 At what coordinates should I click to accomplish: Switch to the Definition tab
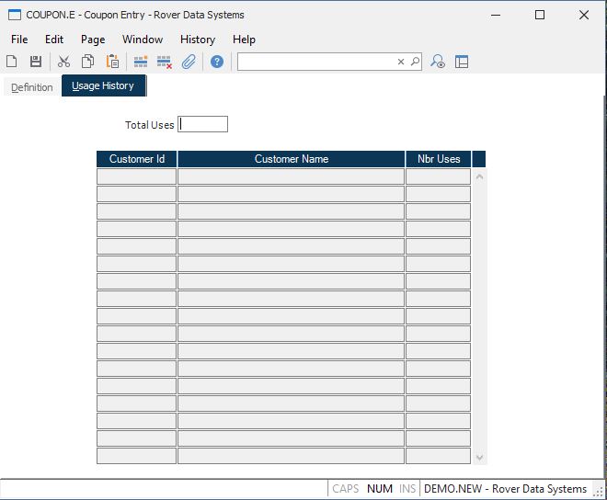point(32,87)
